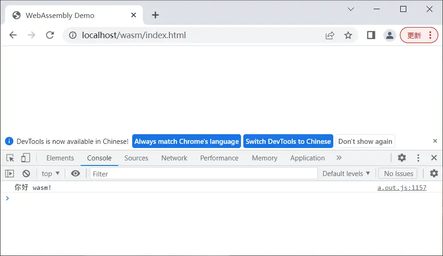Click Switch DevTools to Chinese button
The width and height of the screenshot is (443, 256).
point(288,142)
